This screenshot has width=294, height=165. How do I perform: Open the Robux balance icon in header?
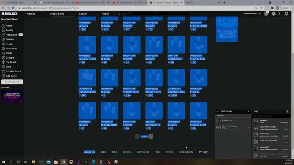coord(274,14)
